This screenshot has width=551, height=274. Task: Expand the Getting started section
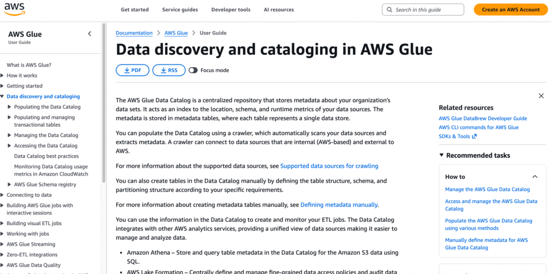(3, 86)
